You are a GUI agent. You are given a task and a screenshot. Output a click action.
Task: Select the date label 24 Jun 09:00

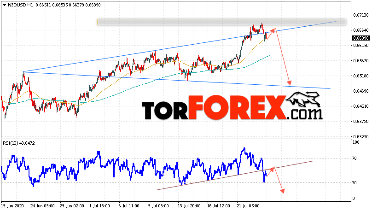42,205
